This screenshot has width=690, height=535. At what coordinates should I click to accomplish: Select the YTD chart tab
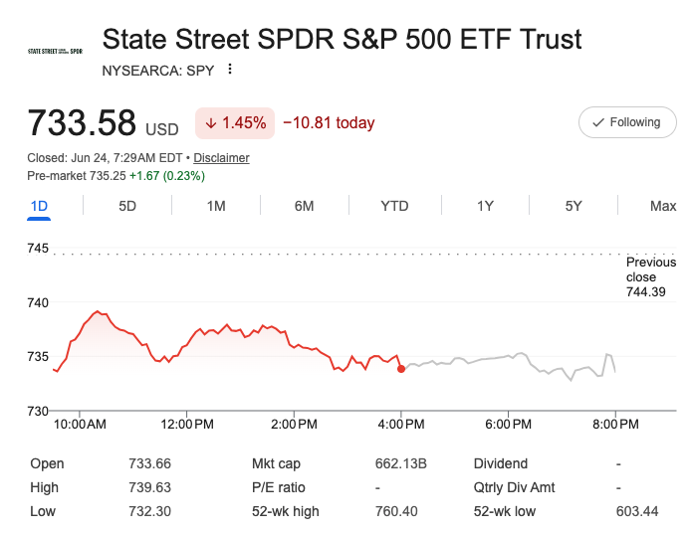pos(394,206)
